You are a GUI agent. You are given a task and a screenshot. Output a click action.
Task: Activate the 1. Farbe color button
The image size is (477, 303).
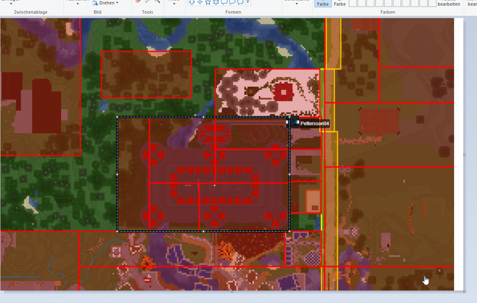[323, 3]
